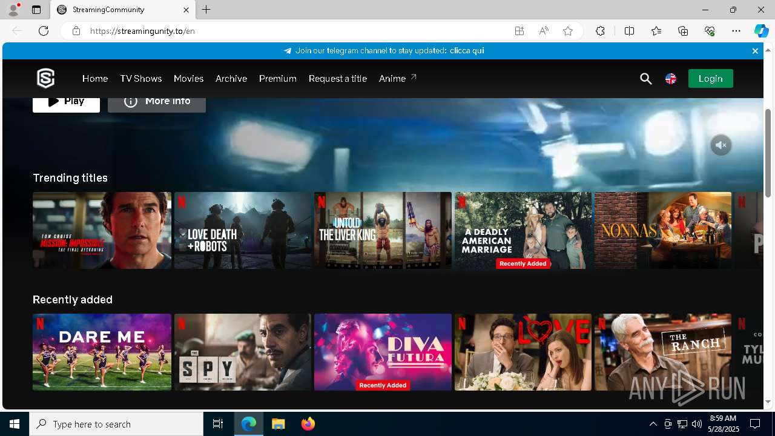
Task: Open Edge Settings and more menu
Action: click(x=736, y=31)
